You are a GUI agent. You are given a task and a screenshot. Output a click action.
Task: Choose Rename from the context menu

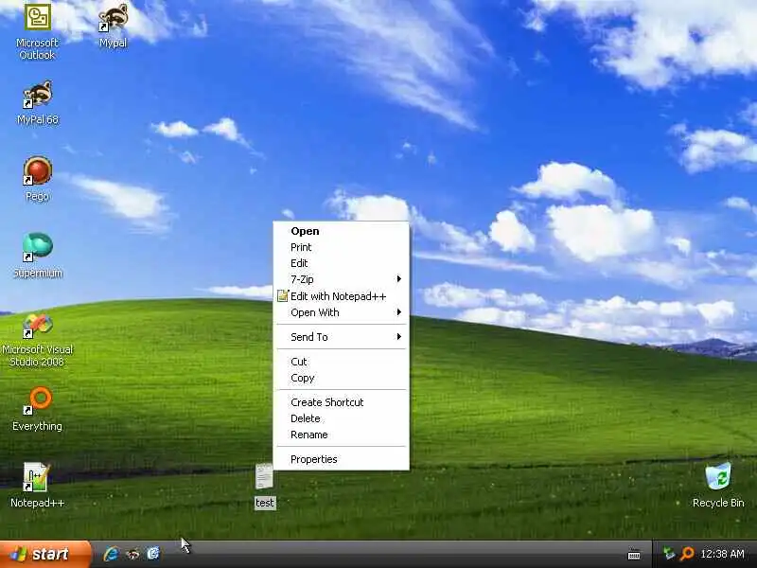coord(341,435)
